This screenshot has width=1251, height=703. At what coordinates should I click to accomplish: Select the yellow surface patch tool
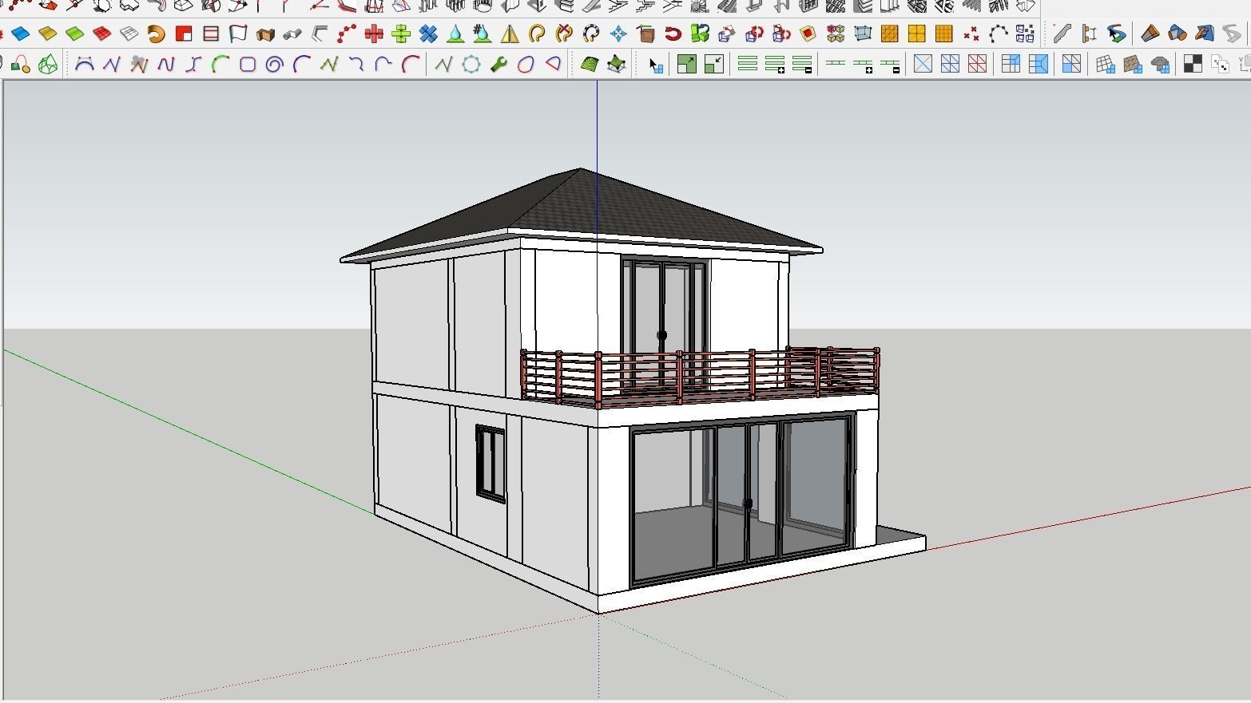click(x=47, y=34)
